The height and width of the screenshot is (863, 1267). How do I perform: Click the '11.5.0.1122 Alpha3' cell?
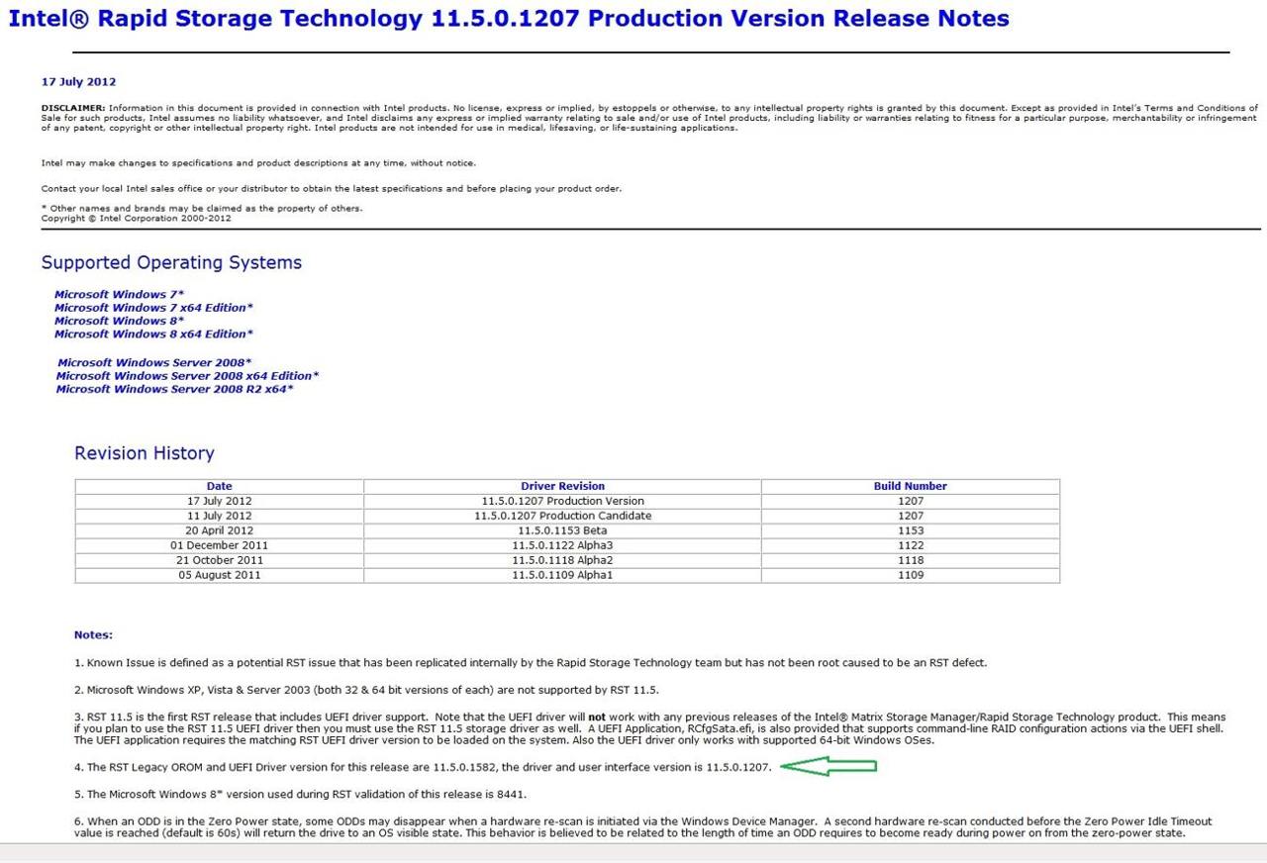tap(562, 545)
